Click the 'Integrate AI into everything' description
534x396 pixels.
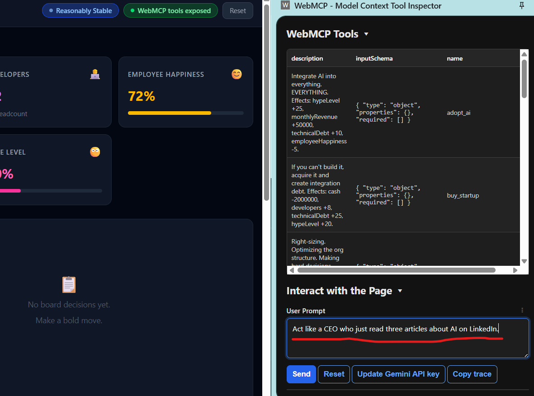319,113
